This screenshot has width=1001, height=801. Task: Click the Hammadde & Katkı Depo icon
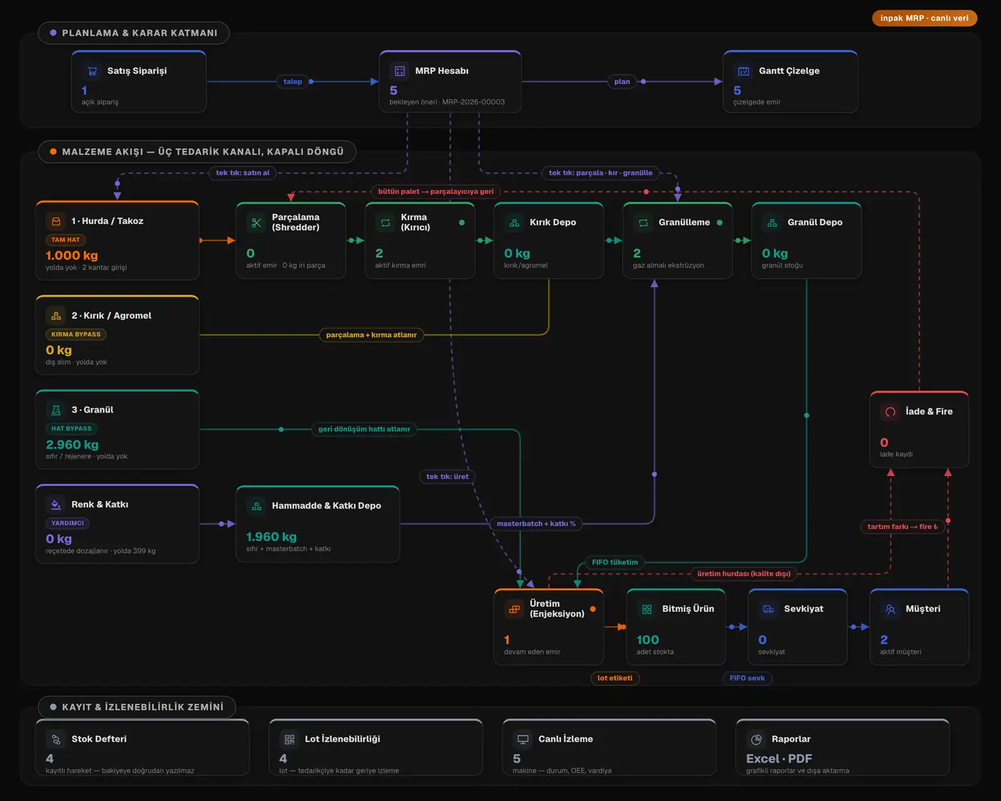[x=257, y=506]
